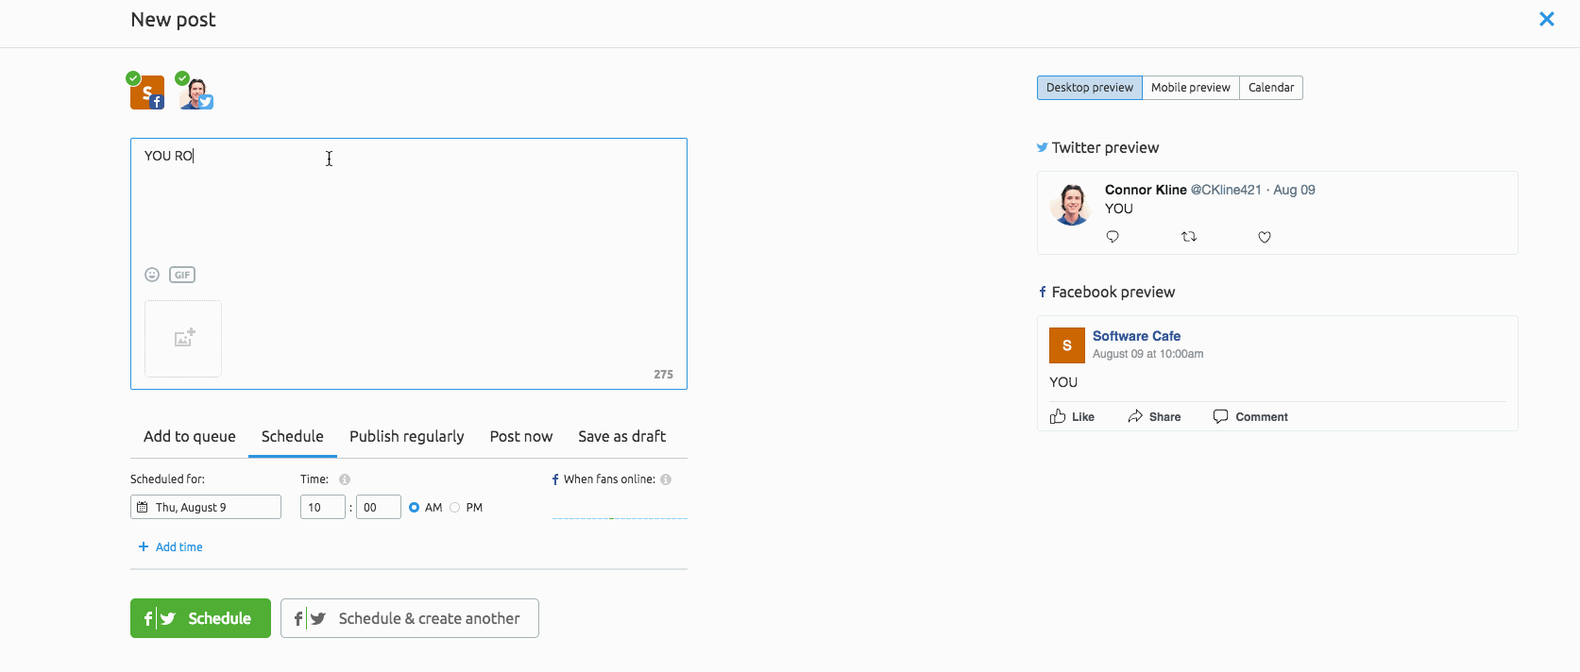The height and width of the screenshot is (672, 1580).
Task: Toggle the Software Cafe Facebook profile
Action: (x=147, y=92)
